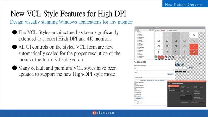Image resolution: width=208 pixels, height=117 pixels.
Task: Open the Default style dropdown
Action: click(150, 103)
